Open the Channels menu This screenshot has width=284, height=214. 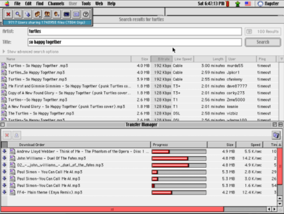click(x=56, y=4)
